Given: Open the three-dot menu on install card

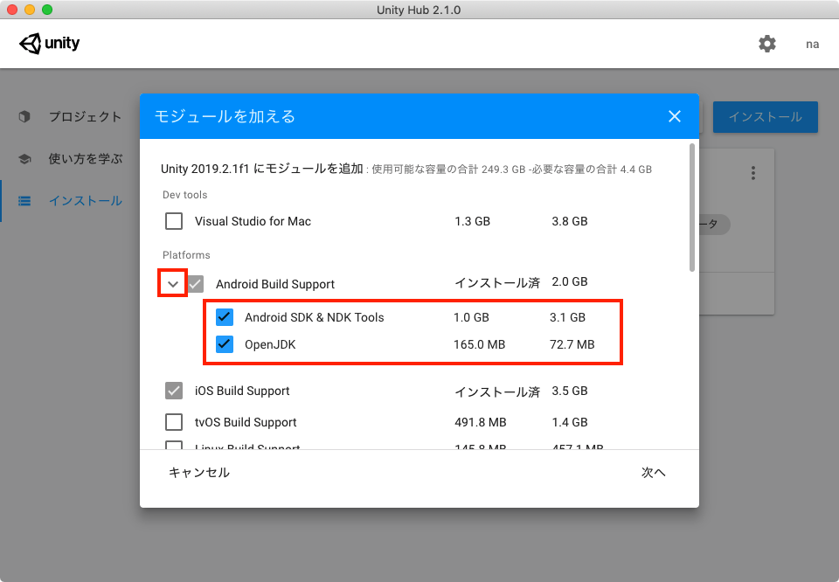Looking at the screenshot, I should click(752, 173).
